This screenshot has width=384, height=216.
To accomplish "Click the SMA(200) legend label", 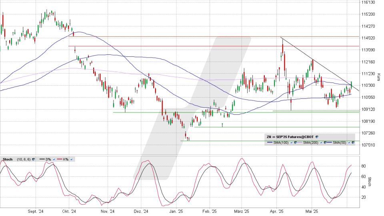I will tap(310, 142).
